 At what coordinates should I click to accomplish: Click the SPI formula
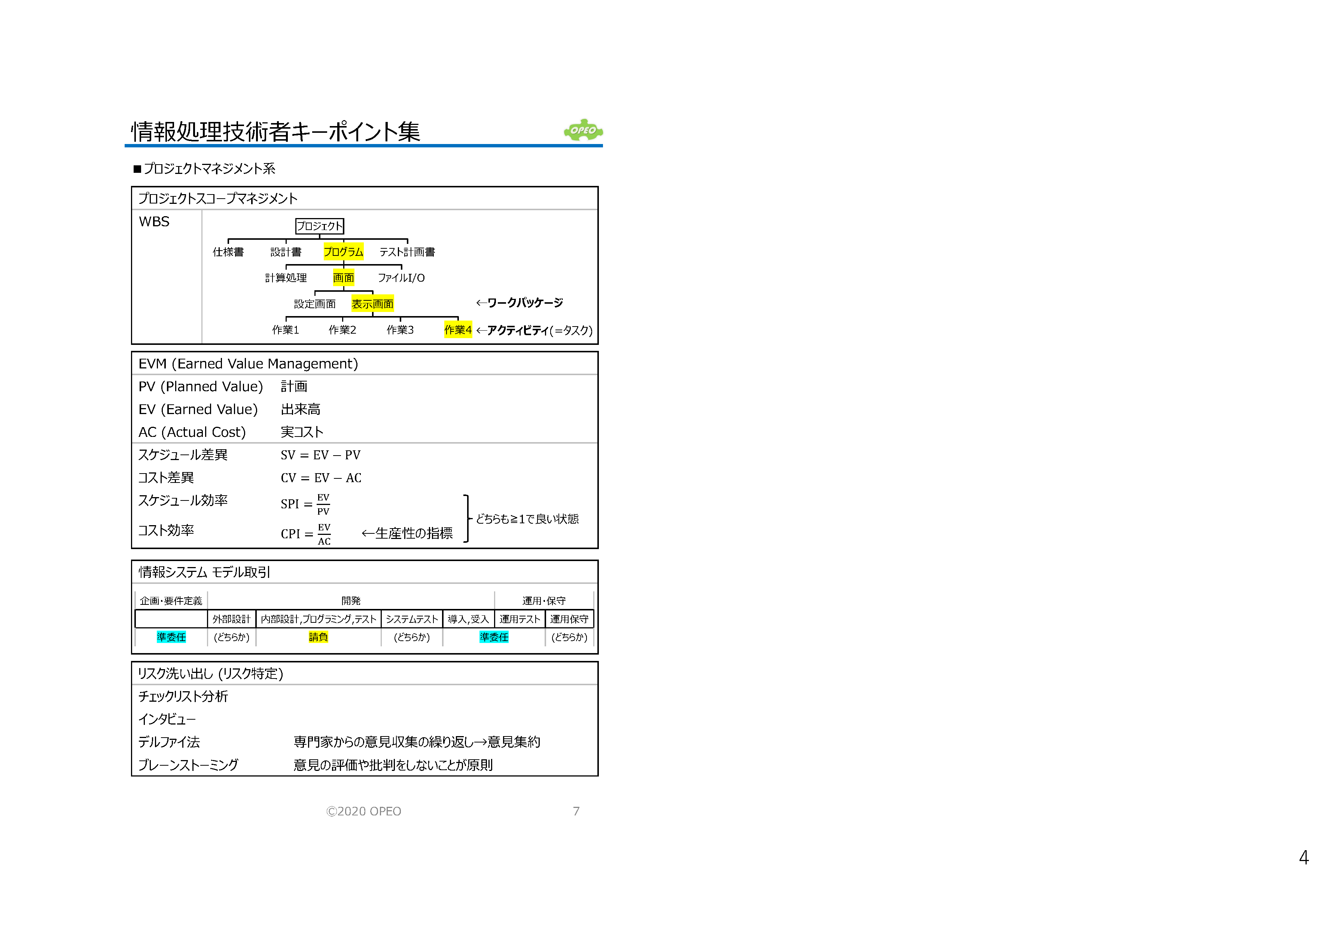pyautogui.click(x=305, y=504)
